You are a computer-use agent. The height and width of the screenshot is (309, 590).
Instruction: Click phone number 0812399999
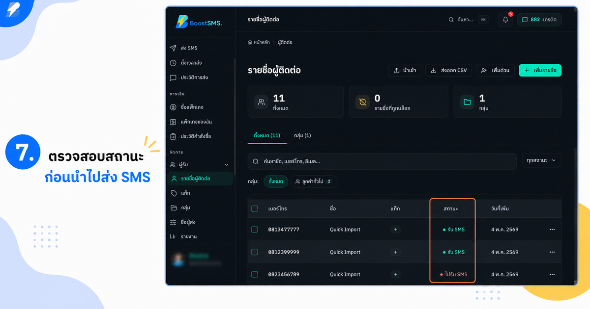coord(284,252)
